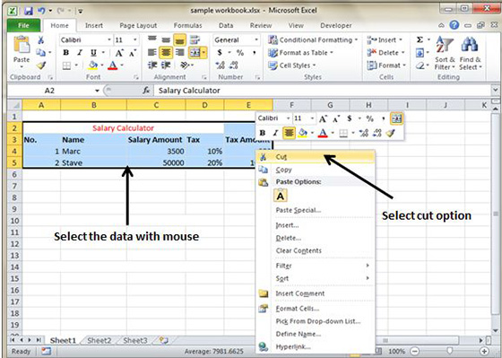The width and height of the screenshot is (502, 358).
Task: Click the formula bar showing Salary Calculator
Action: [x=322, y=91]
